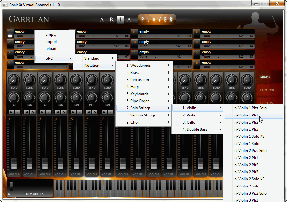Click the channel 2 volume fader

[x=29, y=163]
